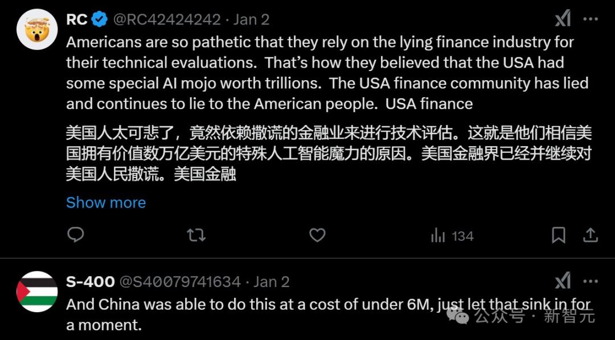Open S-400's flag profile avatar

(x=37, y=291)
